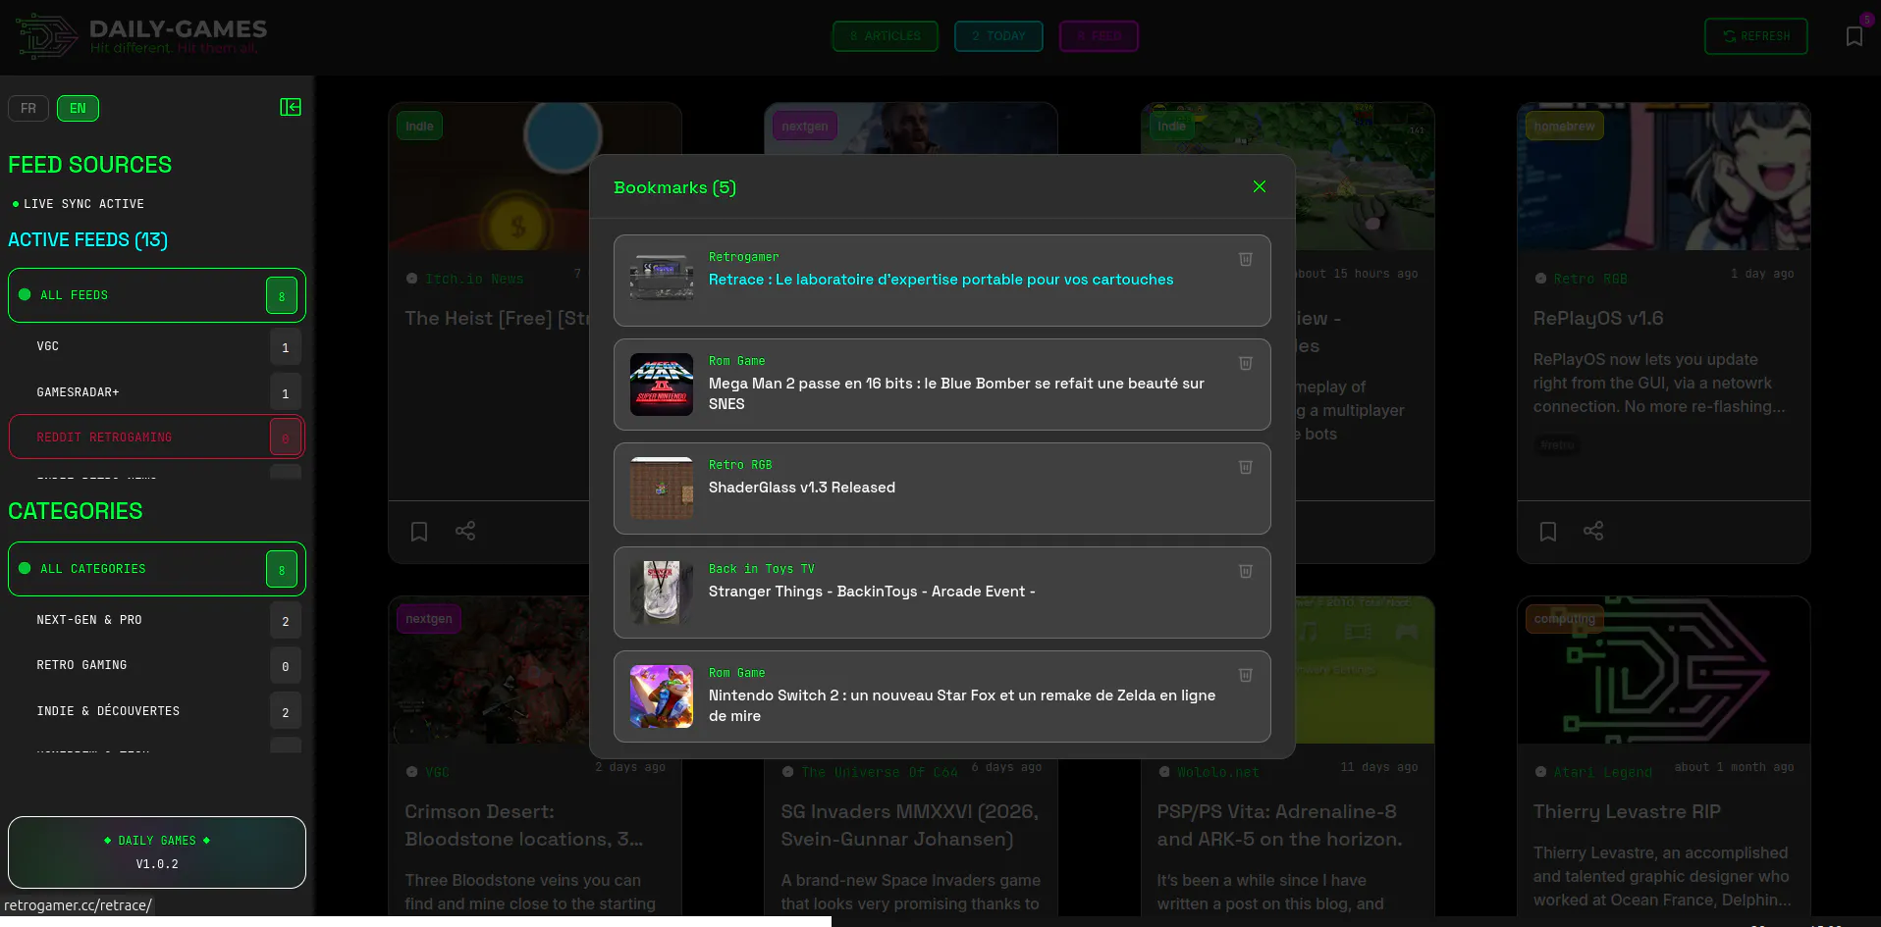Open SG Invaders MMXXVI article
This screenshot has height=927, width=1881.
pyautogui.click(x=910, y=826)
